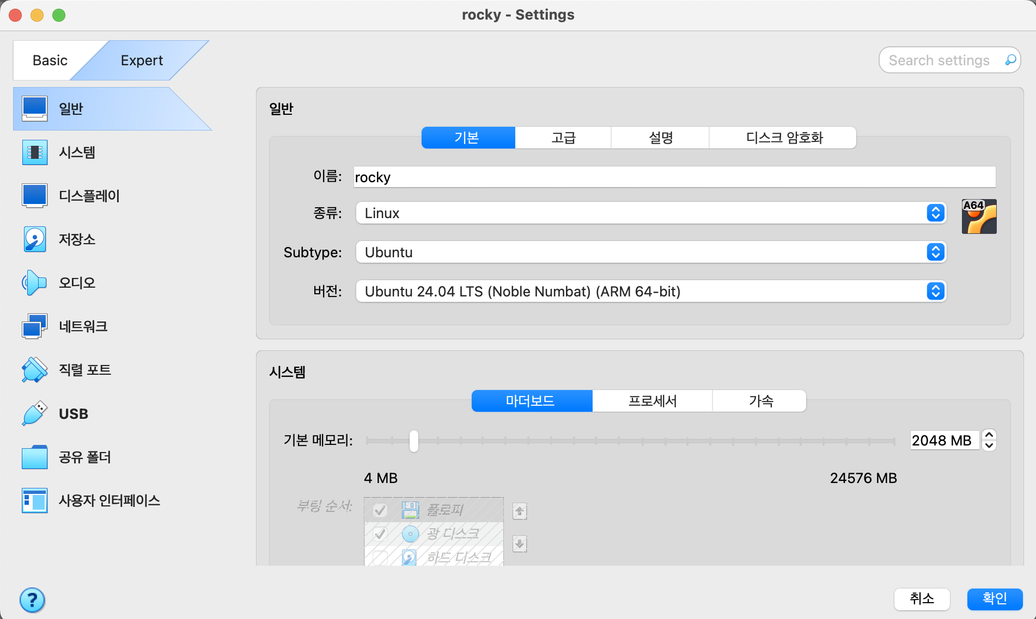
Task: Select the 프로세서 tab in 시스템 section
Action: point(653,401)
